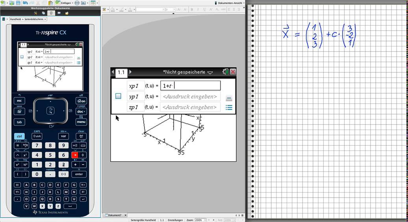Click the undo arrow in top toolbar

click(x=25, y=3)
